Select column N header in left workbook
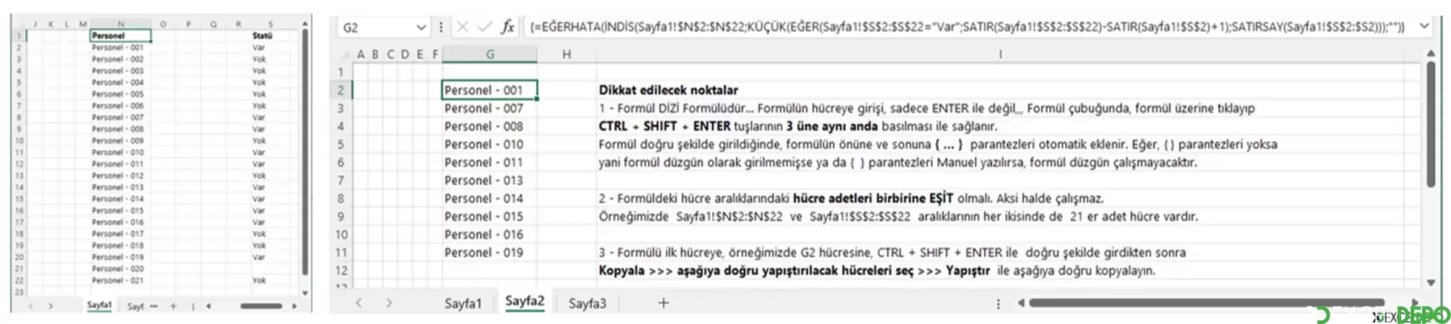The width and height of the screenshot is (1451, 324). tap(120, 24)
